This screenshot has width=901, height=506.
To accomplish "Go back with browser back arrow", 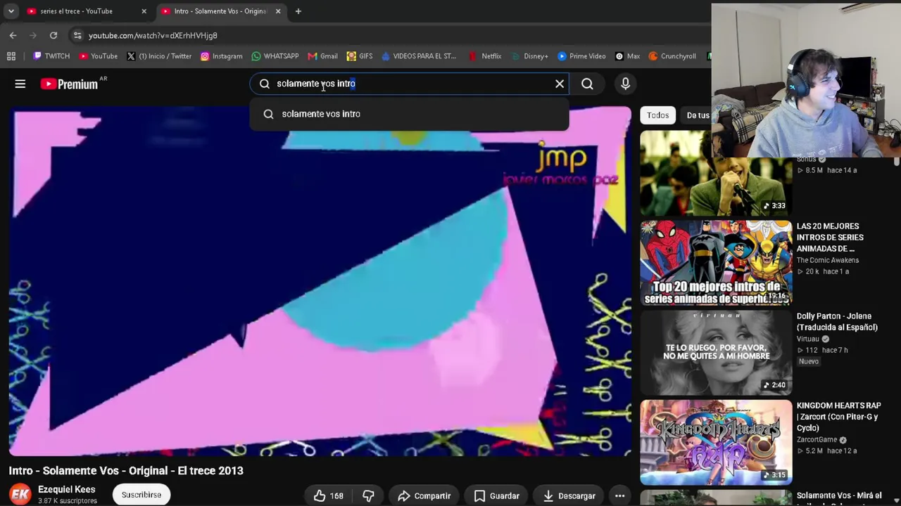I will (13, 35).
